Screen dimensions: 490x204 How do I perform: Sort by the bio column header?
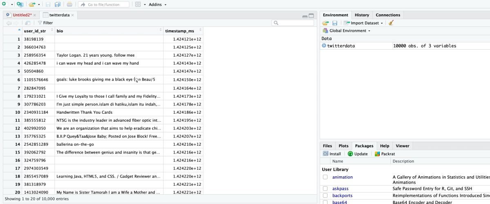pyautogui.click(x=109, y=31)
